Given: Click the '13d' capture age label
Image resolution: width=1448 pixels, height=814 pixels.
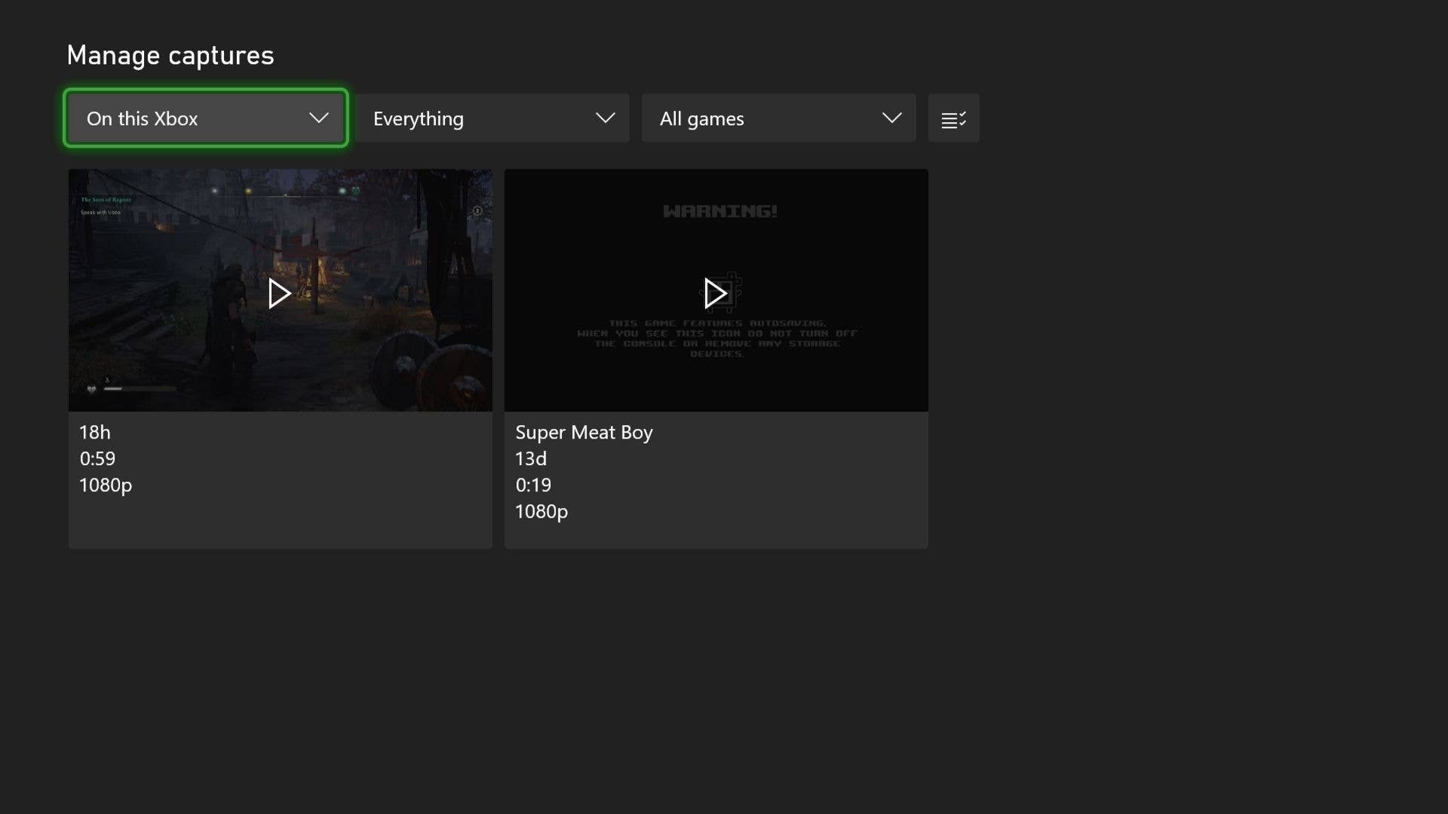Looking at the screenshot, I should click(531, 459).
